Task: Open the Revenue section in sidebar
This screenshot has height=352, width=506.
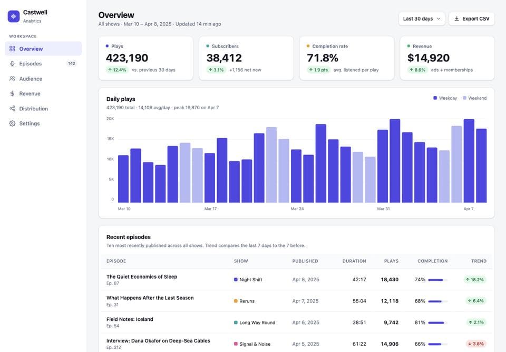Action: click(x=43, y=93)
